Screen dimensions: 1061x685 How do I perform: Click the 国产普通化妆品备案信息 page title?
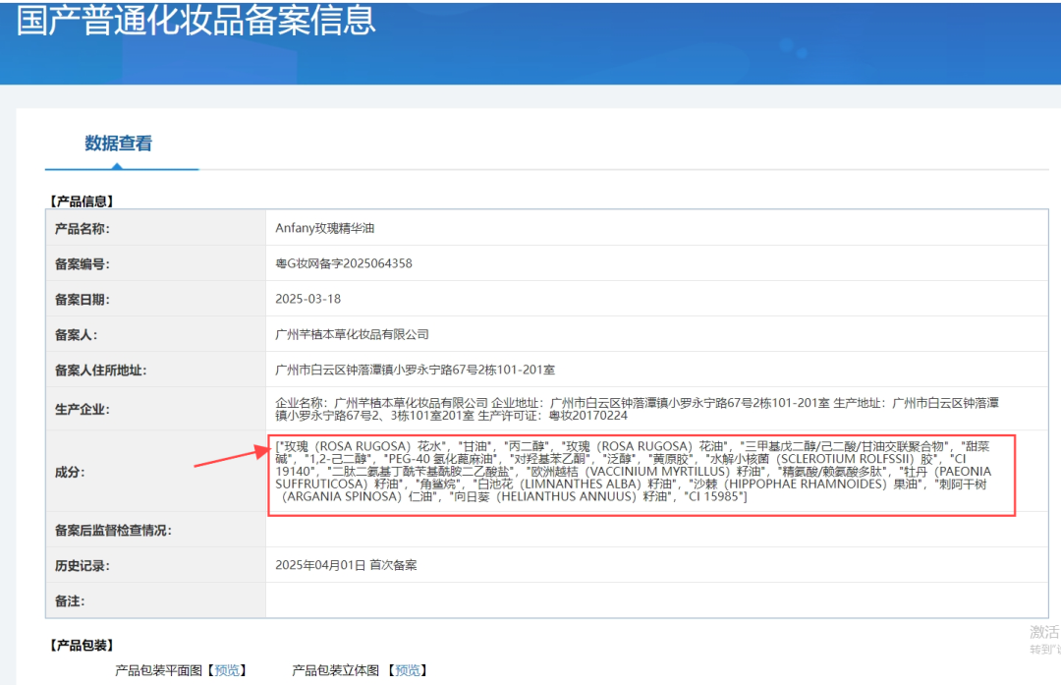(196, 20)
